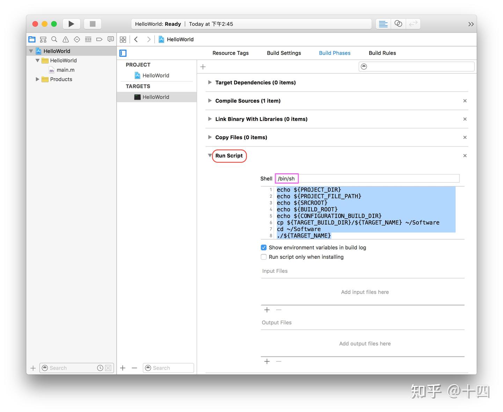Select the Find navigator magnifying glass
Image resolution: width=503 pixels, height=412 pixels.
54,39
